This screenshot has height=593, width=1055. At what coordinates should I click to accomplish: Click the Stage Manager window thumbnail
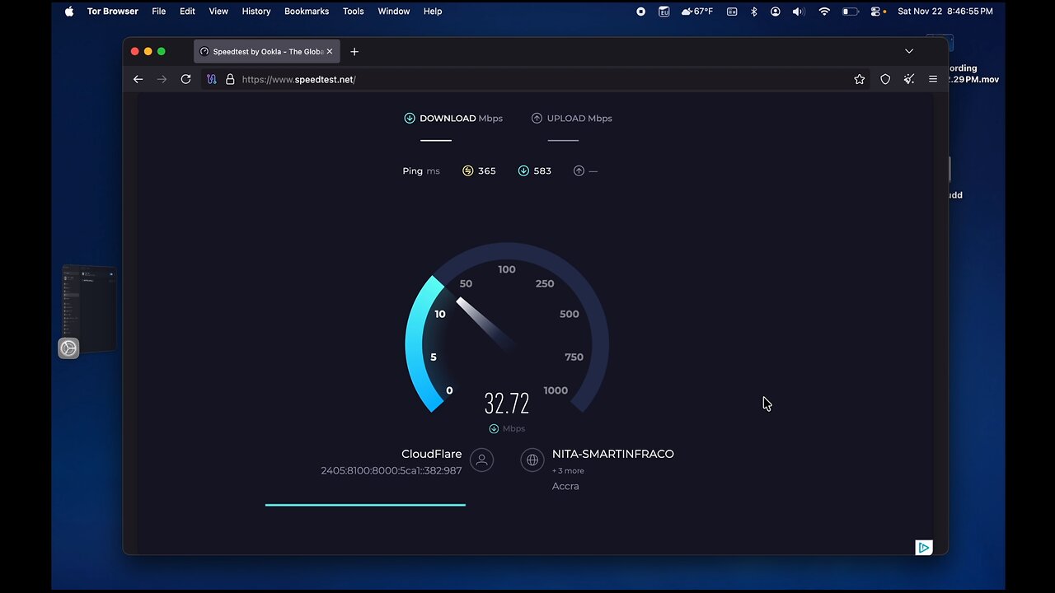point(90,309)
